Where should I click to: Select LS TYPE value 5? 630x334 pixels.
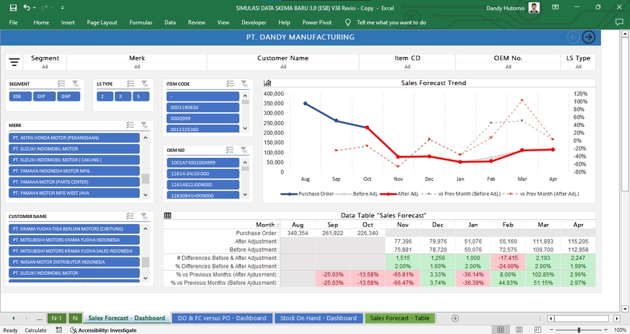(x=141, y=96)
